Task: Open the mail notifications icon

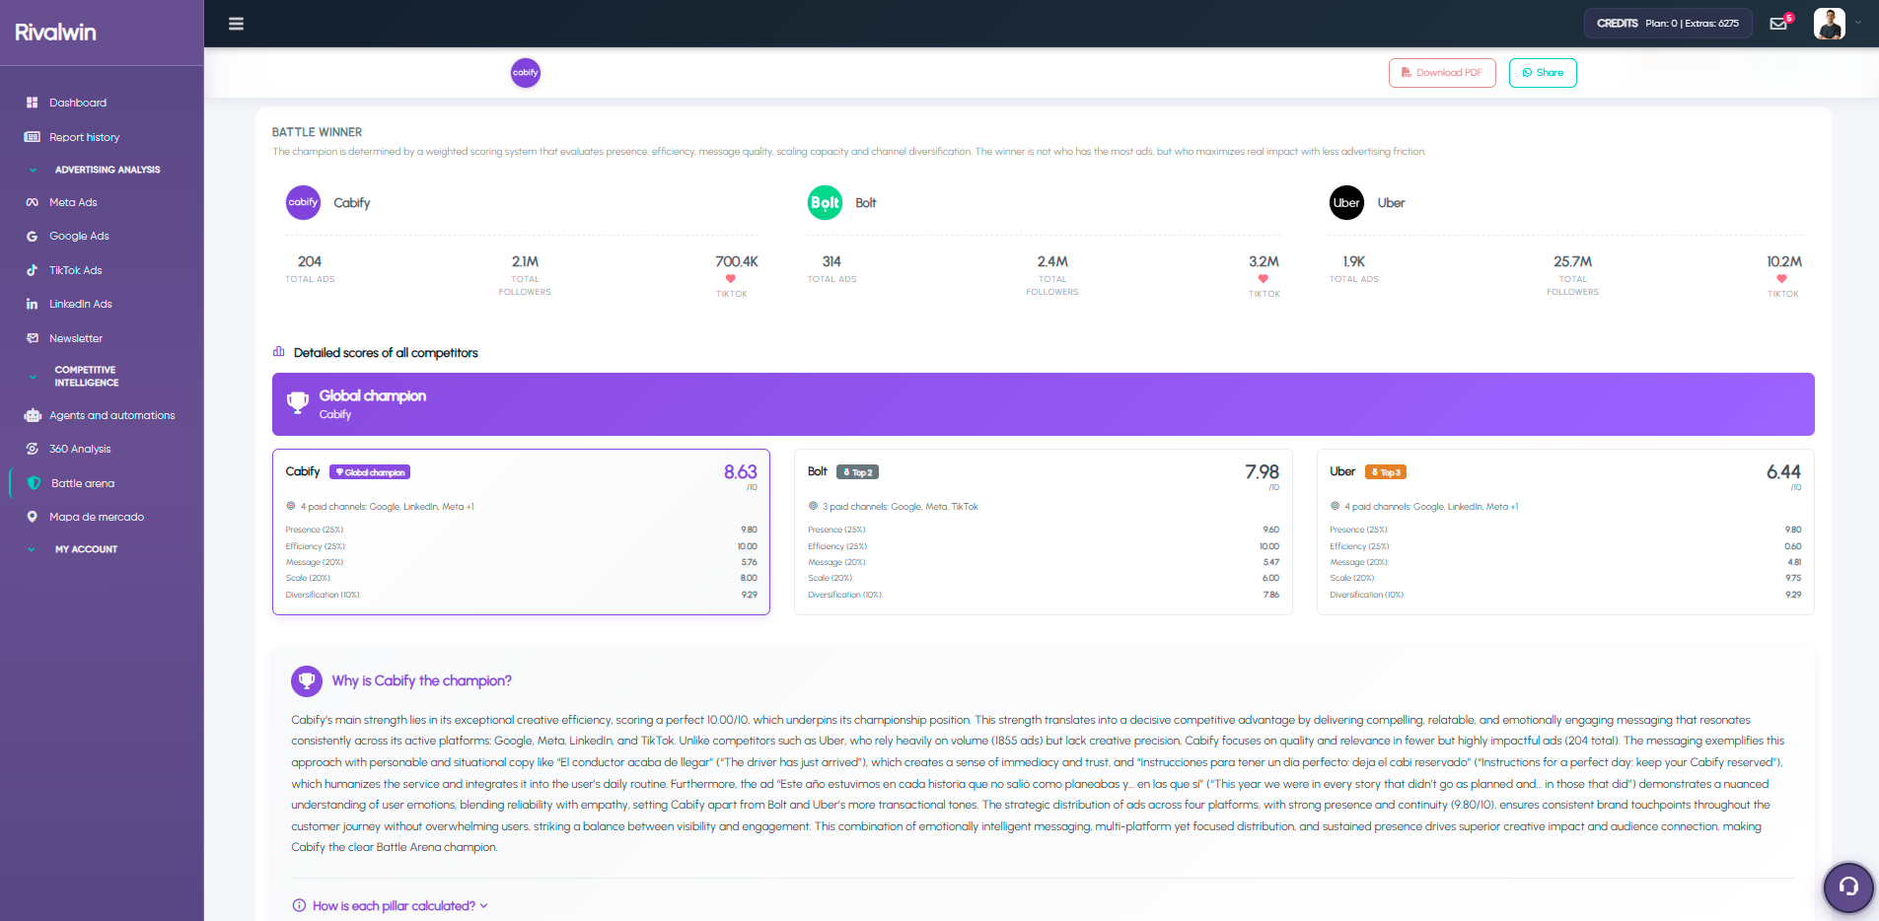Action: pos(1778,24)
